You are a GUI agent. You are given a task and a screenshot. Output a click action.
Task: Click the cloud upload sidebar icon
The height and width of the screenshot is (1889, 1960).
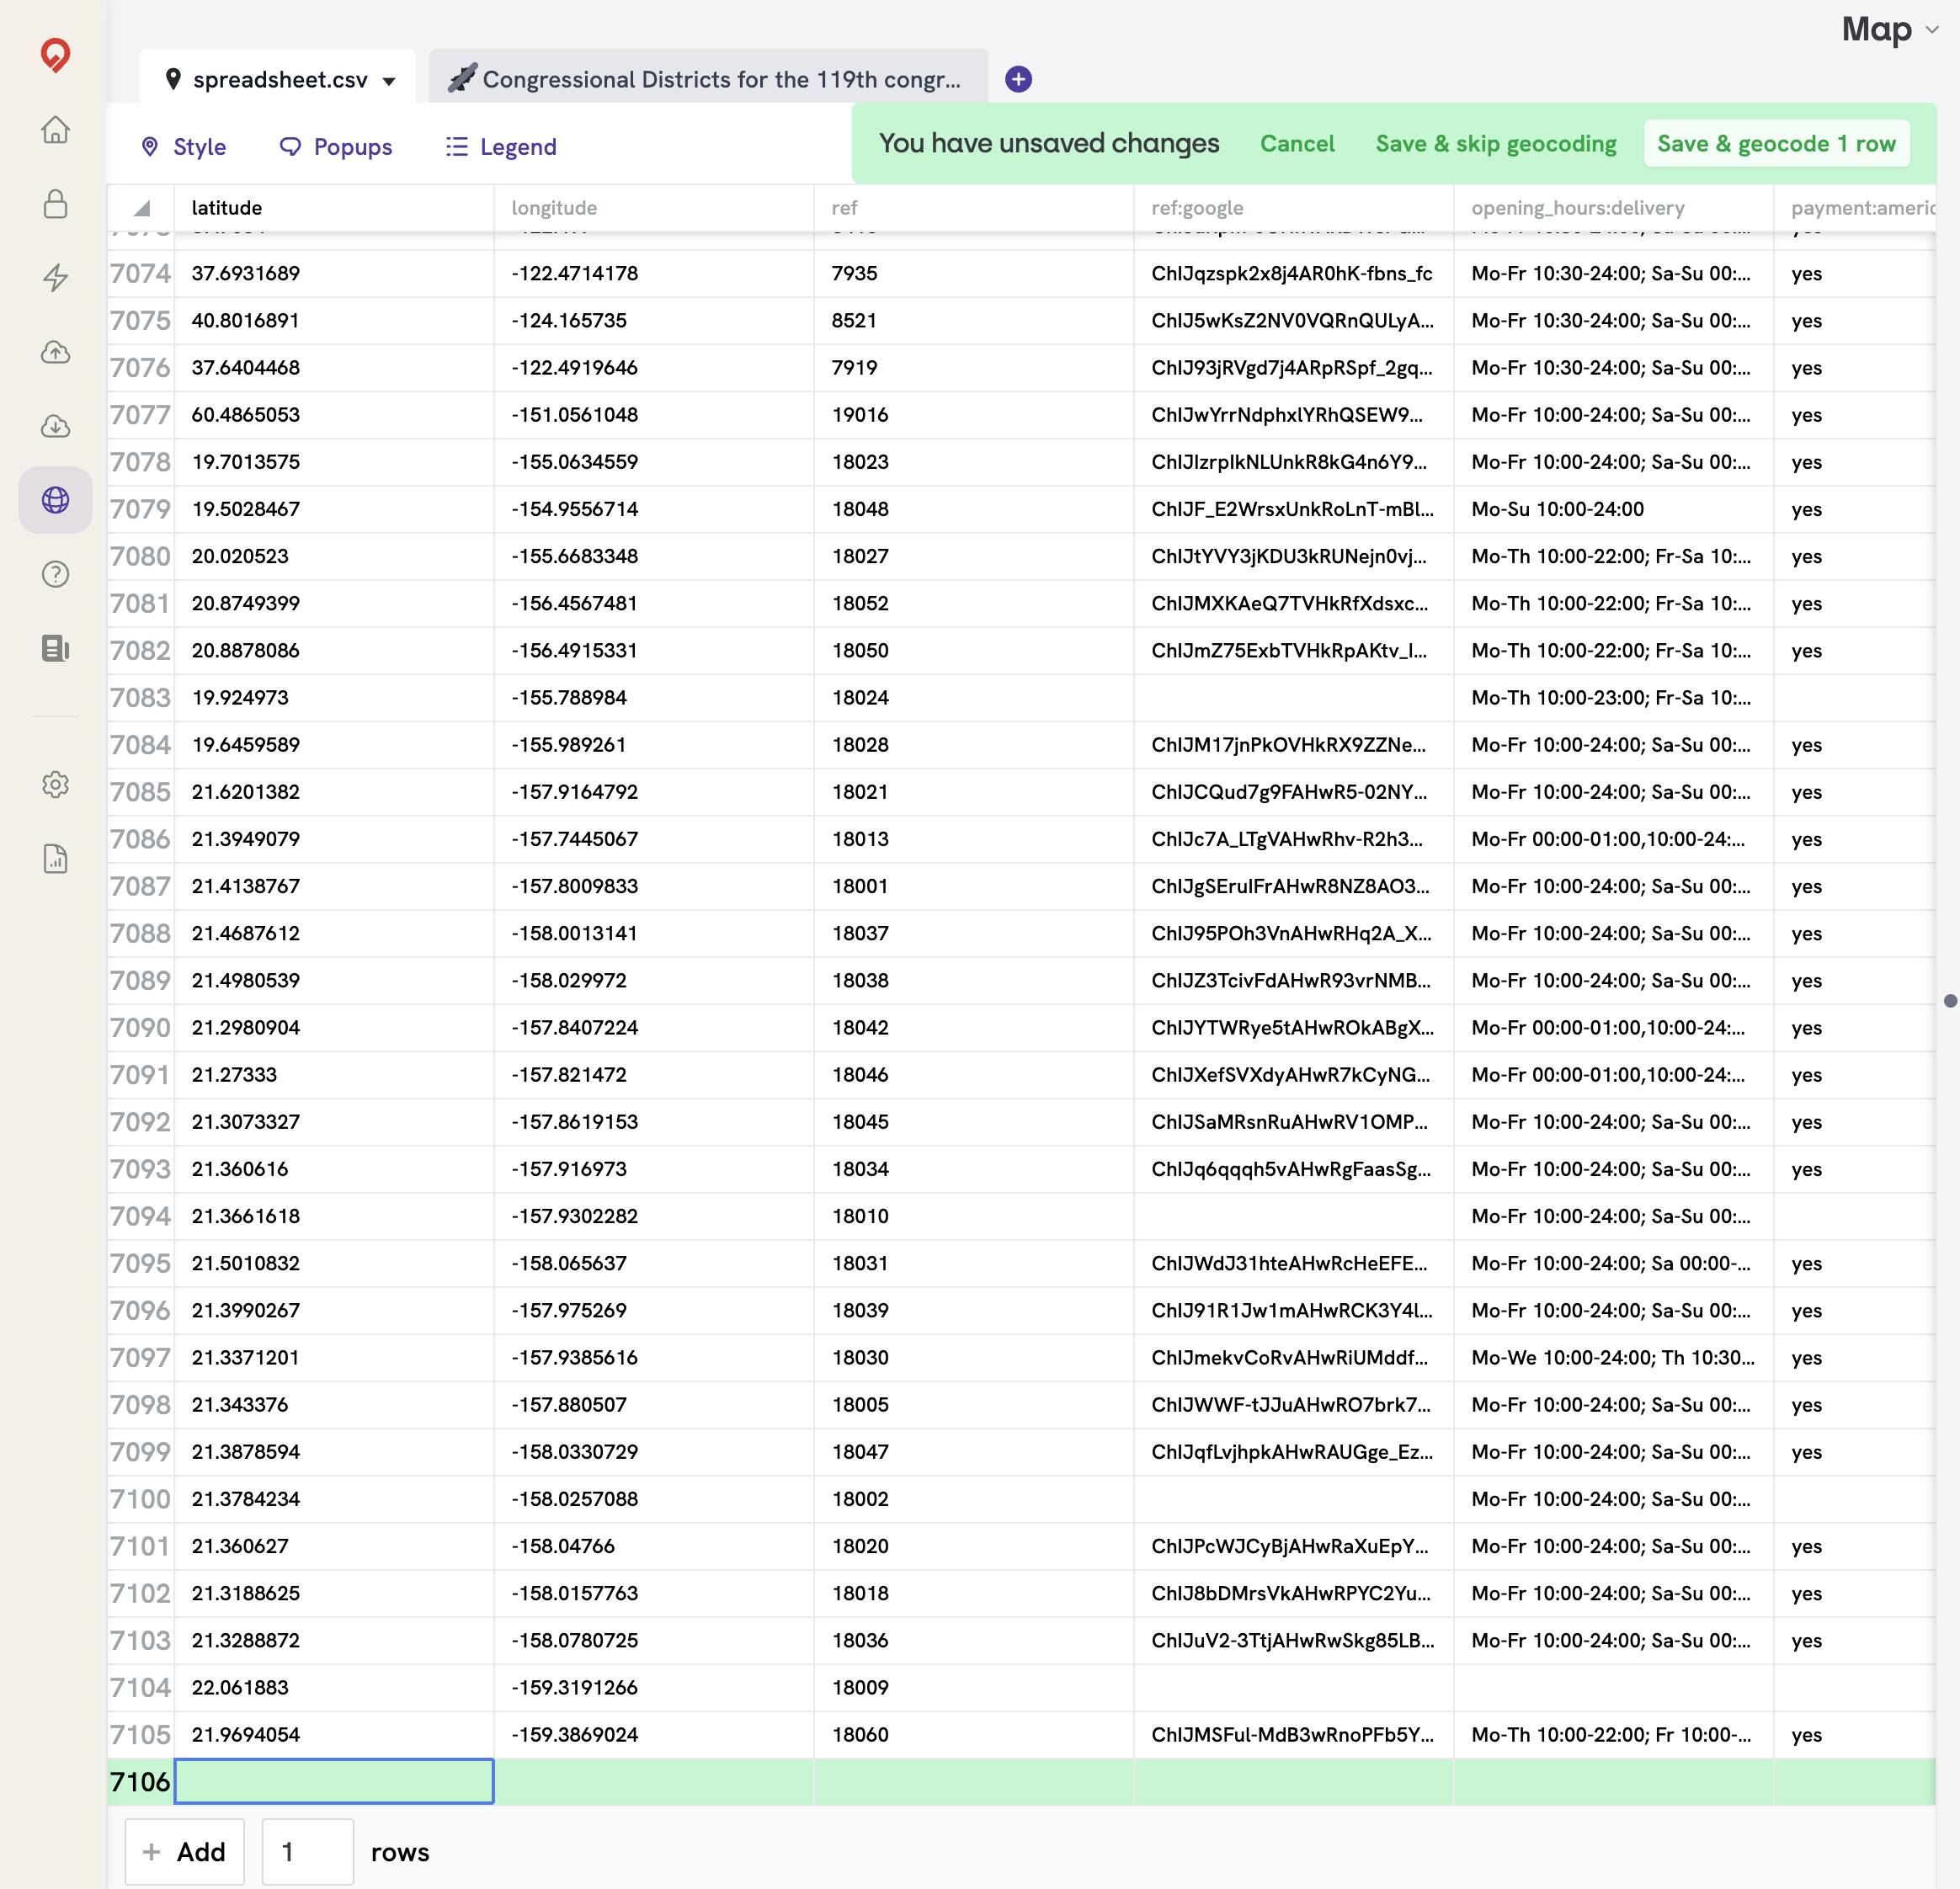55,351
